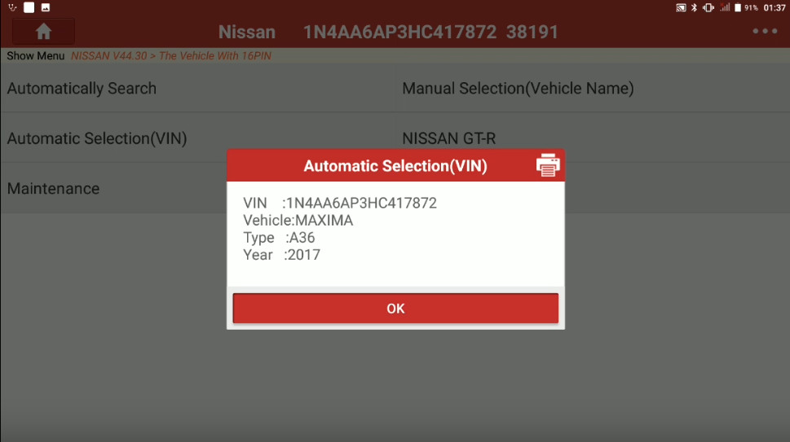
Task: Tap the Home icon button
Action: click(x=43, y=32)
